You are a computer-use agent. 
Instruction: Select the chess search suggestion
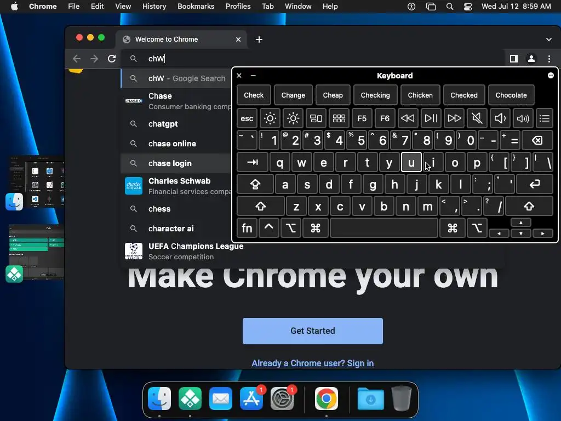176,209
